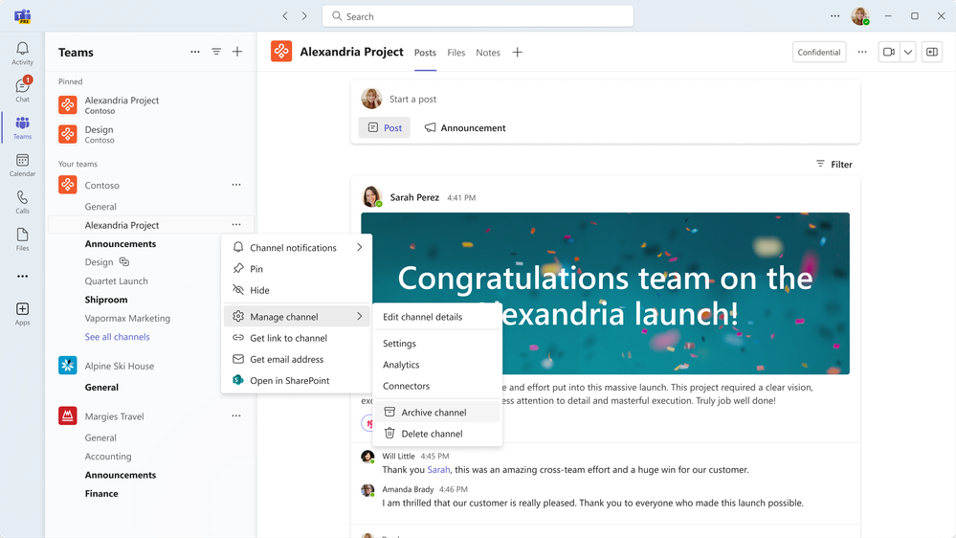Image resolution: width=956 pixels, height=538 pixels.
Task: Select Get email address
Action: tap(297, 359)
